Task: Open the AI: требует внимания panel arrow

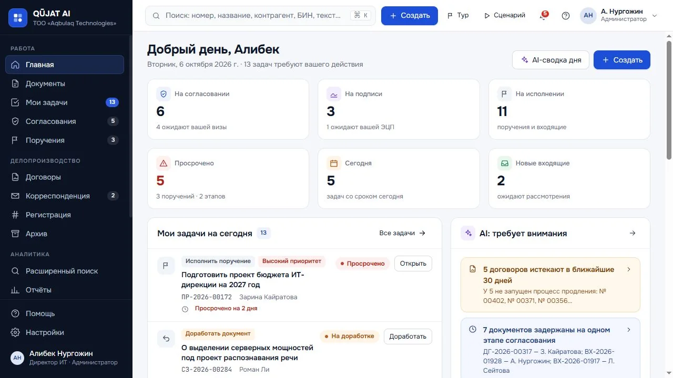Action: [633, 233]
